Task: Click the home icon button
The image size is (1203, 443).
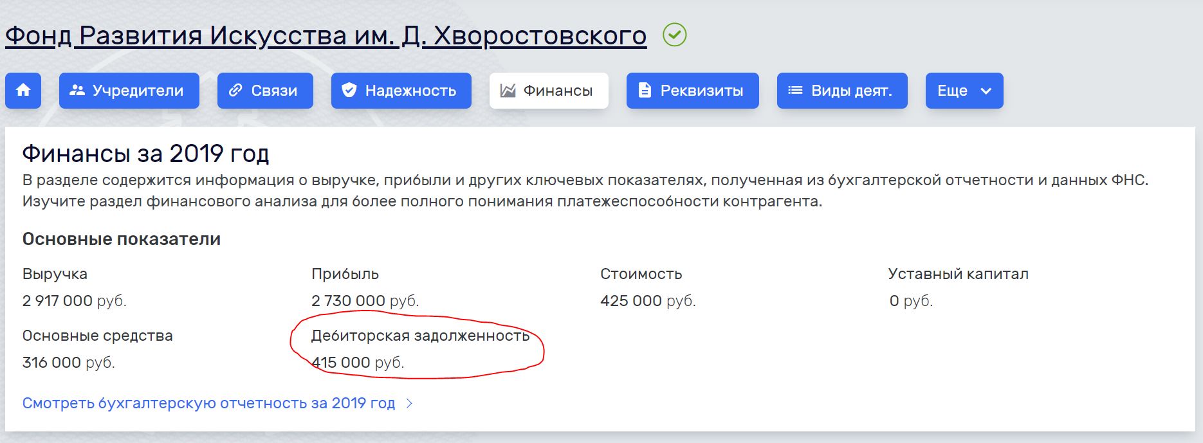Action: (23, 91)
